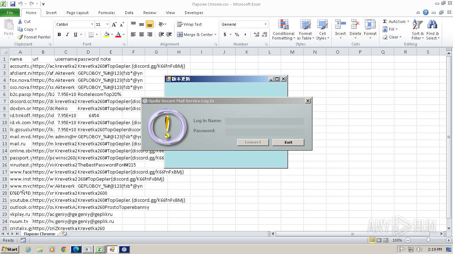The width and height of the screenshot is (453, 254).
Task: Click Increase Font Size icon
Action: (x=114, y=24)
